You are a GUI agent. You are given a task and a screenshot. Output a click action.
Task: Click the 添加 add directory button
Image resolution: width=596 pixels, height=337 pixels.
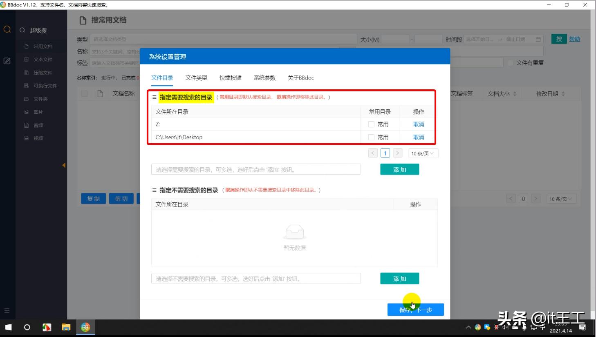399,169
